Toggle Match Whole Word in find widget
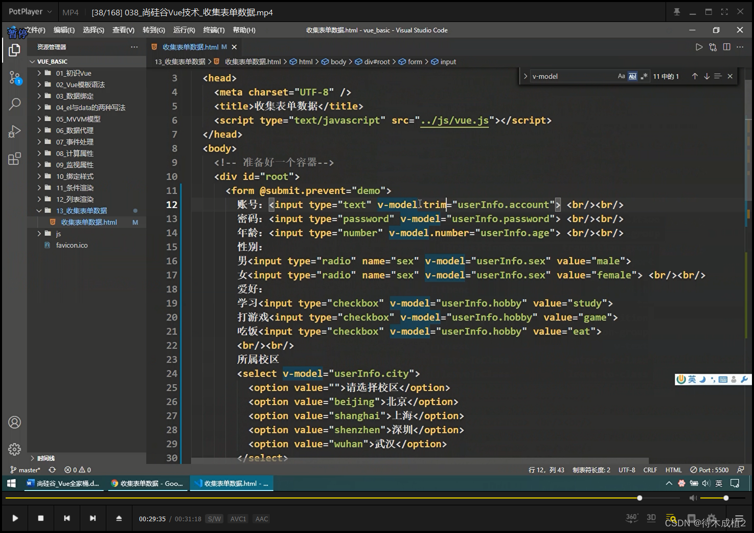The width and height of the screenshot is (754, 533). 632,76
